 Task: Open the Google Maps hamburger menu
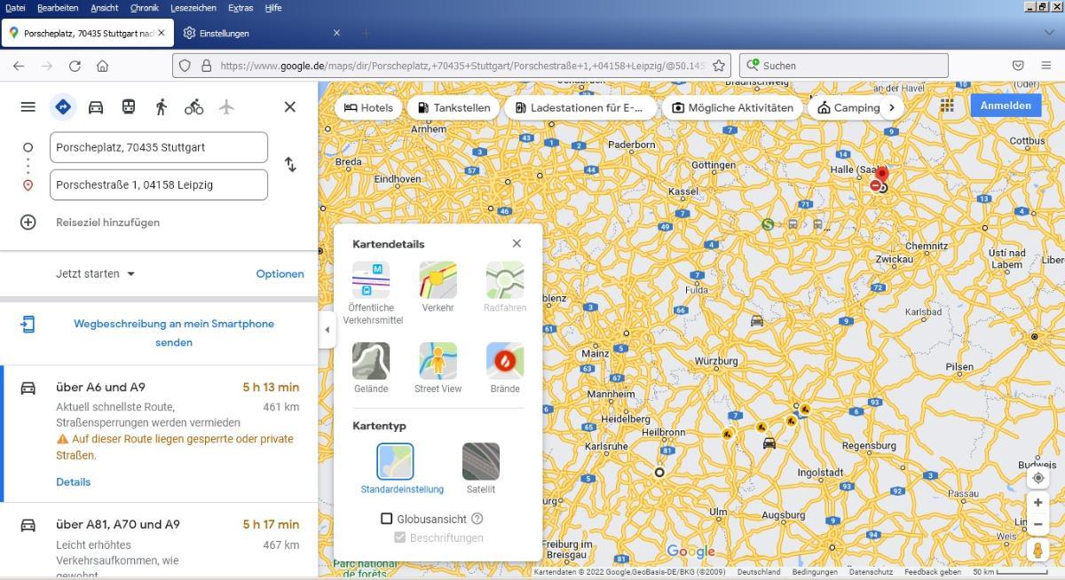(28, 107)
